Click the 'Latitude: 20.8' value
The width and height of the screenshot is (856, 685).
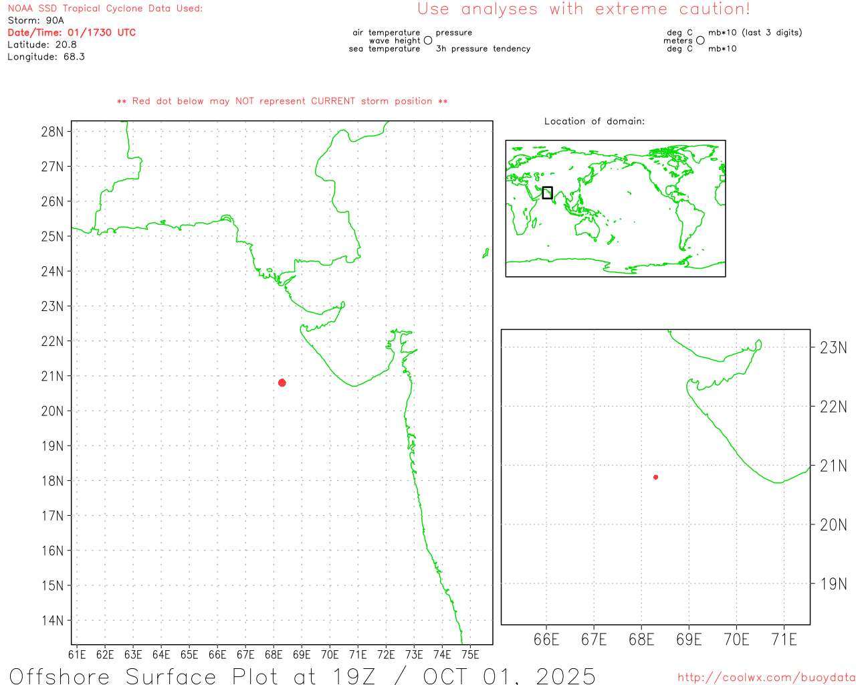[42, 45]
